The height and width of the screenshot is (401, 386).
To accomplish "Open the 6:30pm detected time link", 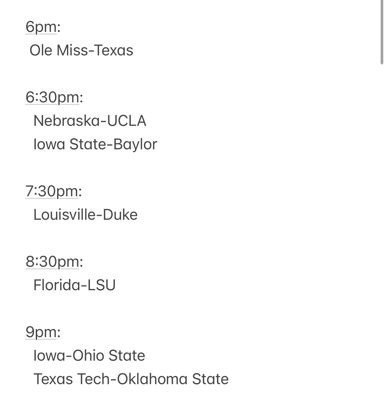I will tap(52, 98).
